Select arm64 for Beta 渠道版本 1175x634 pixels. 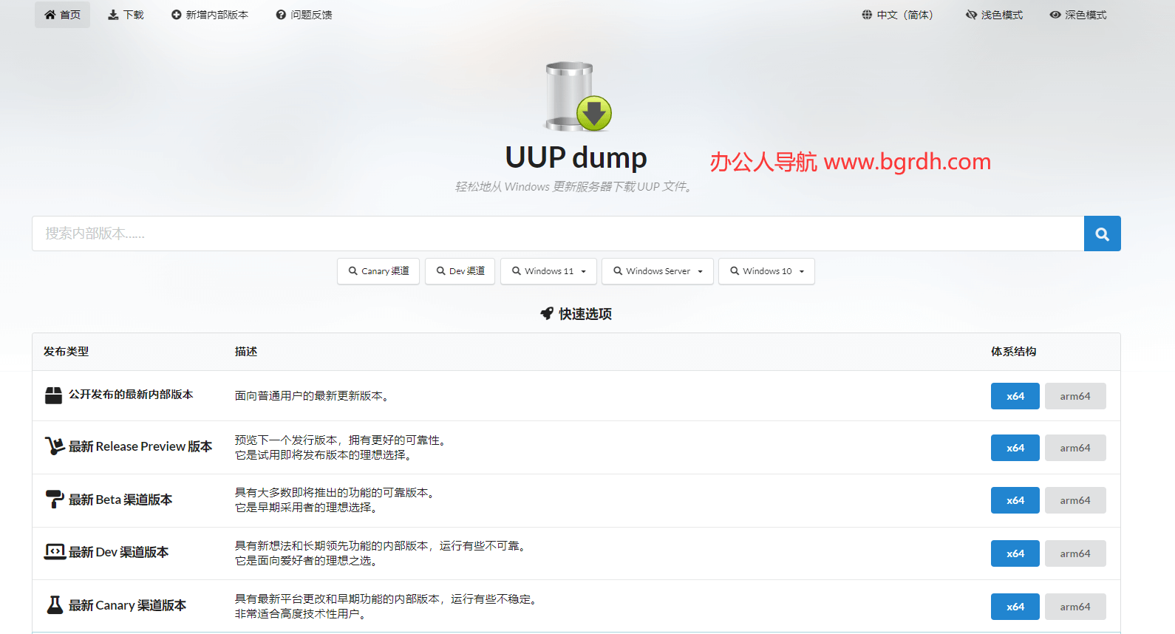[x=1075, y=500]
